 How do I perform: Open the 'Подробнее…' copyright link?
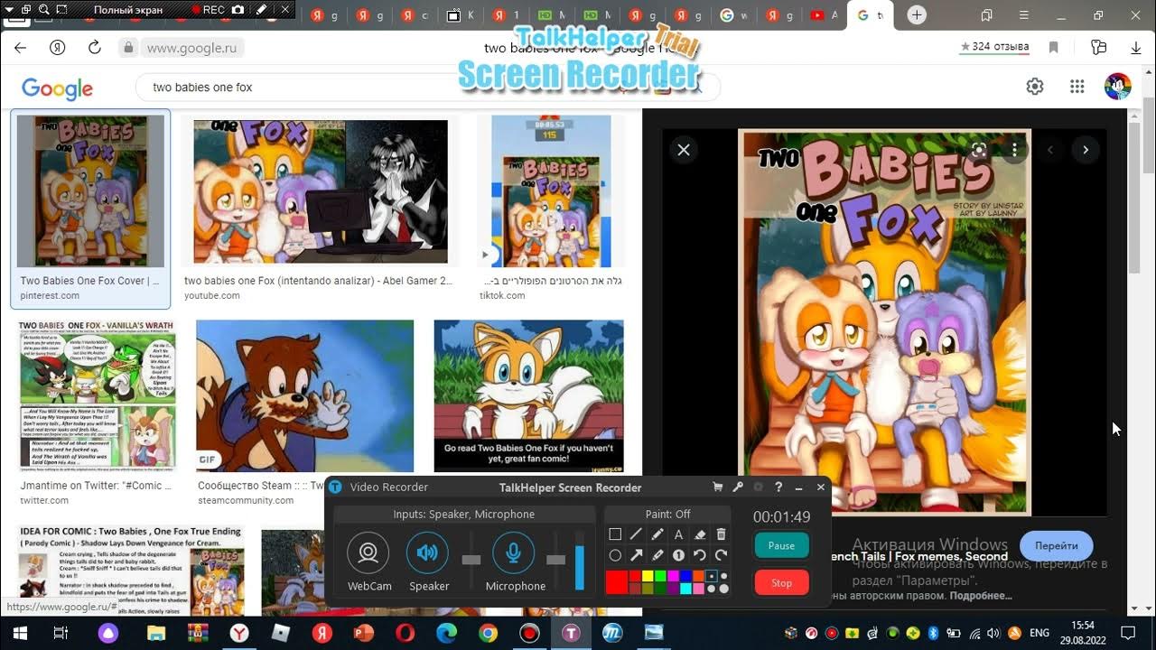980,596
